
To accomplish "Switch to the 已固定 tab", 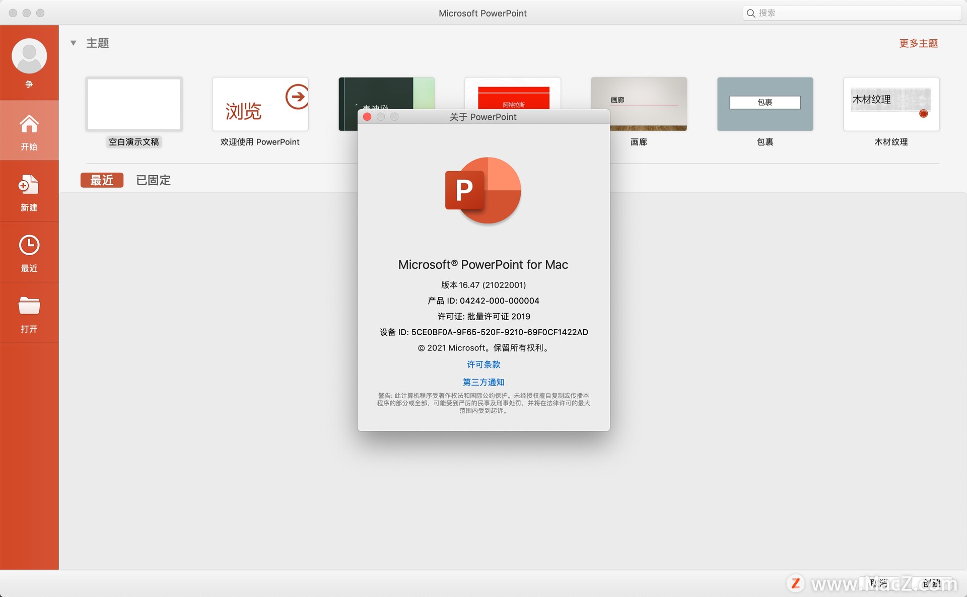I will (154, 180).
